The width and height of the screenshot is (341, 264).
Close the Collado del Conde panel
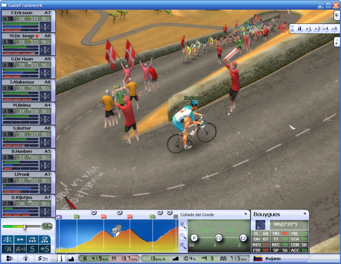(245, 214)
